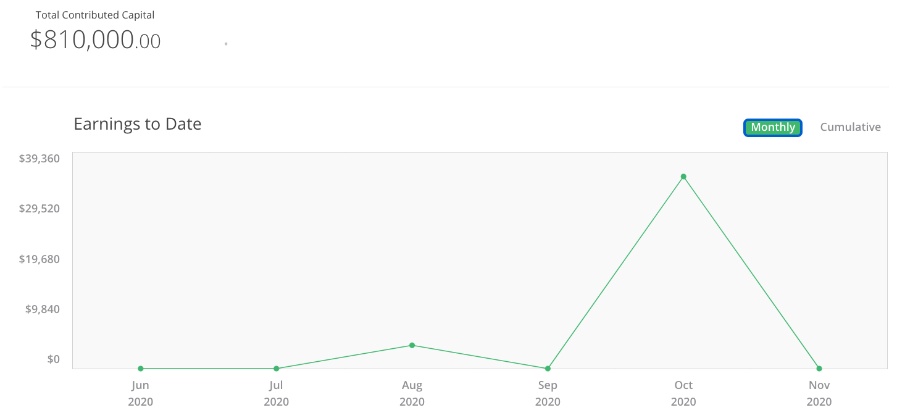This screenshot has height=418, width=897.
Task: Click the $39,360 y-axis label
Action: click(40, 159)
